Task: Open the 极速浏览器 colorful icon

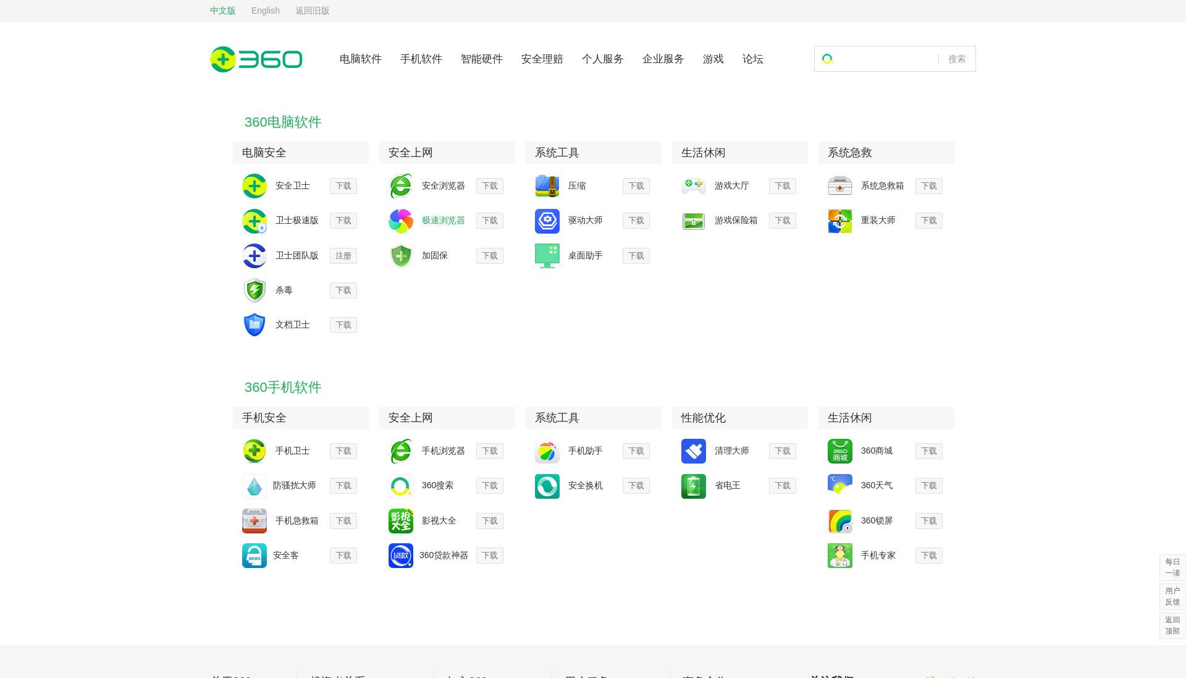Action: [401, 221]
